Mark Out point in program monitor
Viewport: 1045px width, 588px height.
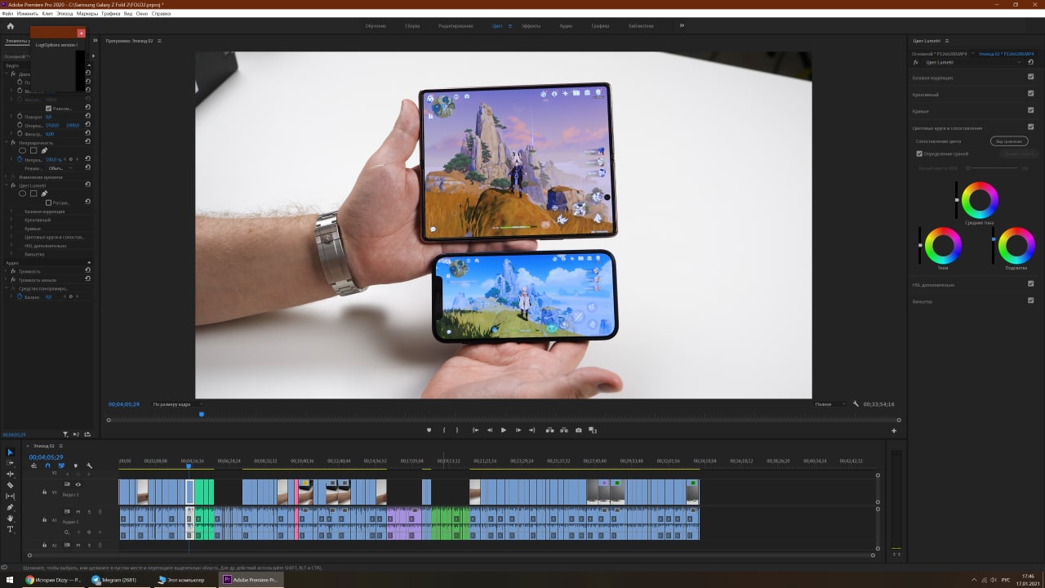click(456, 430)
